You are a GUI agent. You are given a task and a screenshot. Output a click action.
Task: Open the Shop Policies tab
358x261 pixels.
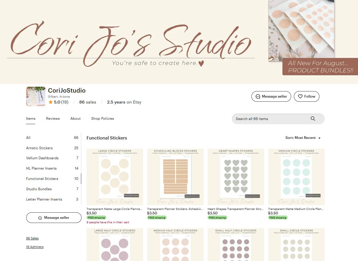102,119
